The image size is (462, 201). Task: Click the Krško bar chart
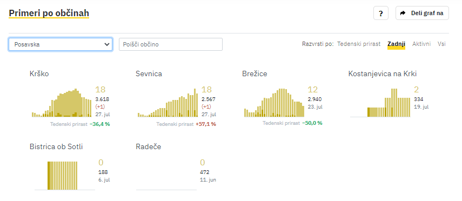pyautogui.click(x=62, y=103)
